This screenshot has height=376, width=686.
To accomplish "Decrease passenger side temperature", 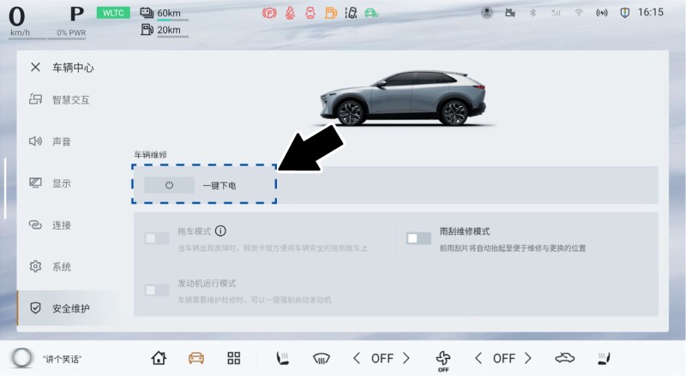I will 478,359.
